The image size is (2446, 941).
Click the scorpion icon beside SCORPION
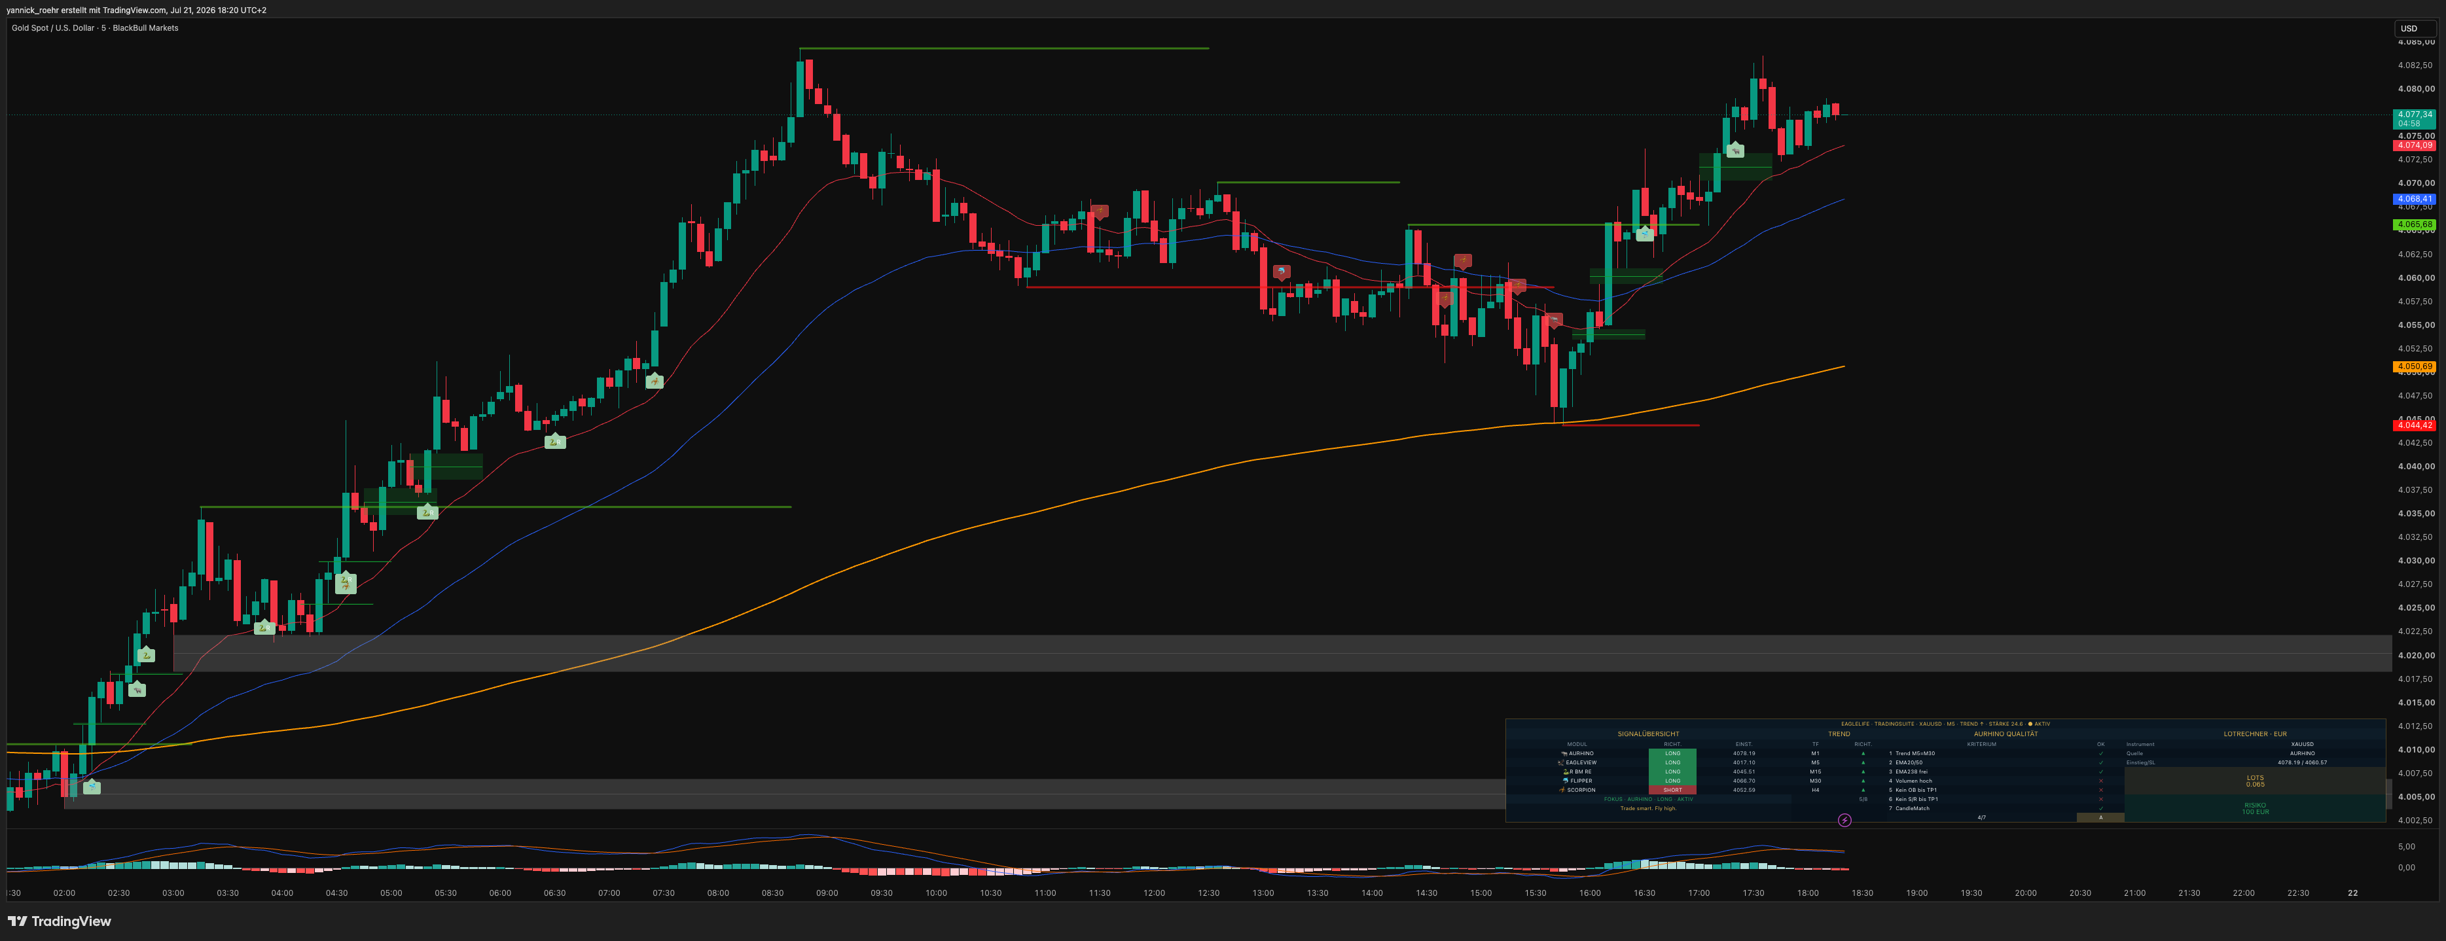pos(1563,790)
